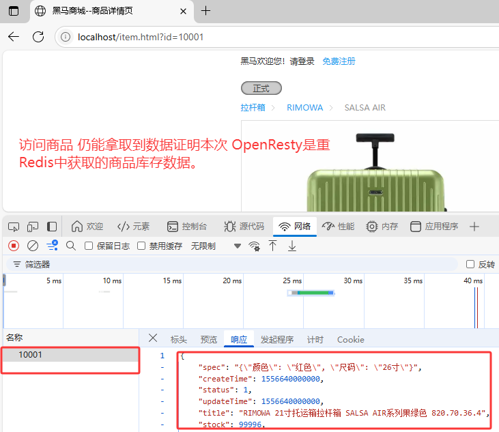Open the 应用程序 tab
Viewport: 499px width, 432px height.
click(434, 227)
